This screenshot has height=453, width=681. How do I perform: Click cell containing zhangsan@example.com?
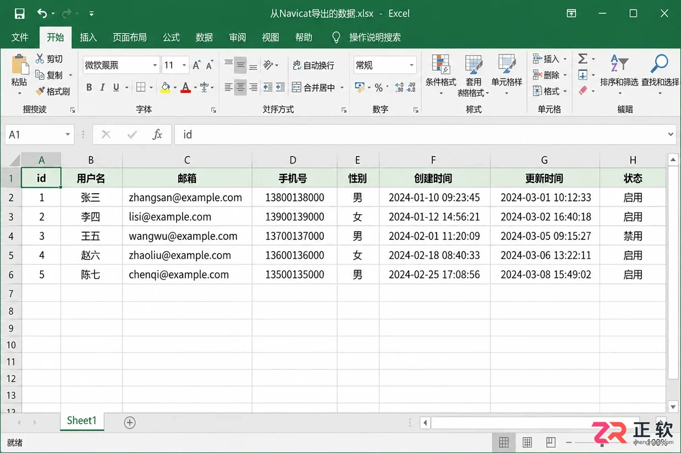187,198
